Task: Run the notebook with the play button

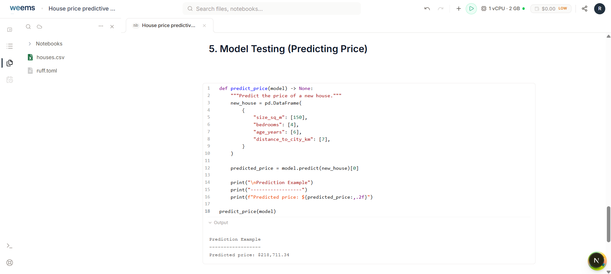Action: pos(471,9)
